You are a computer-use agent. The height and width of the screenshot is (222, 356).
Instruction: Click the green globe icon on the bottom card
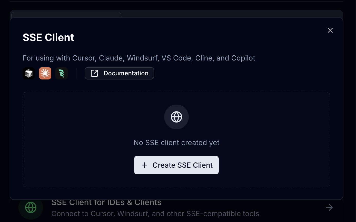pyautogui.click(x=31, y=207)
